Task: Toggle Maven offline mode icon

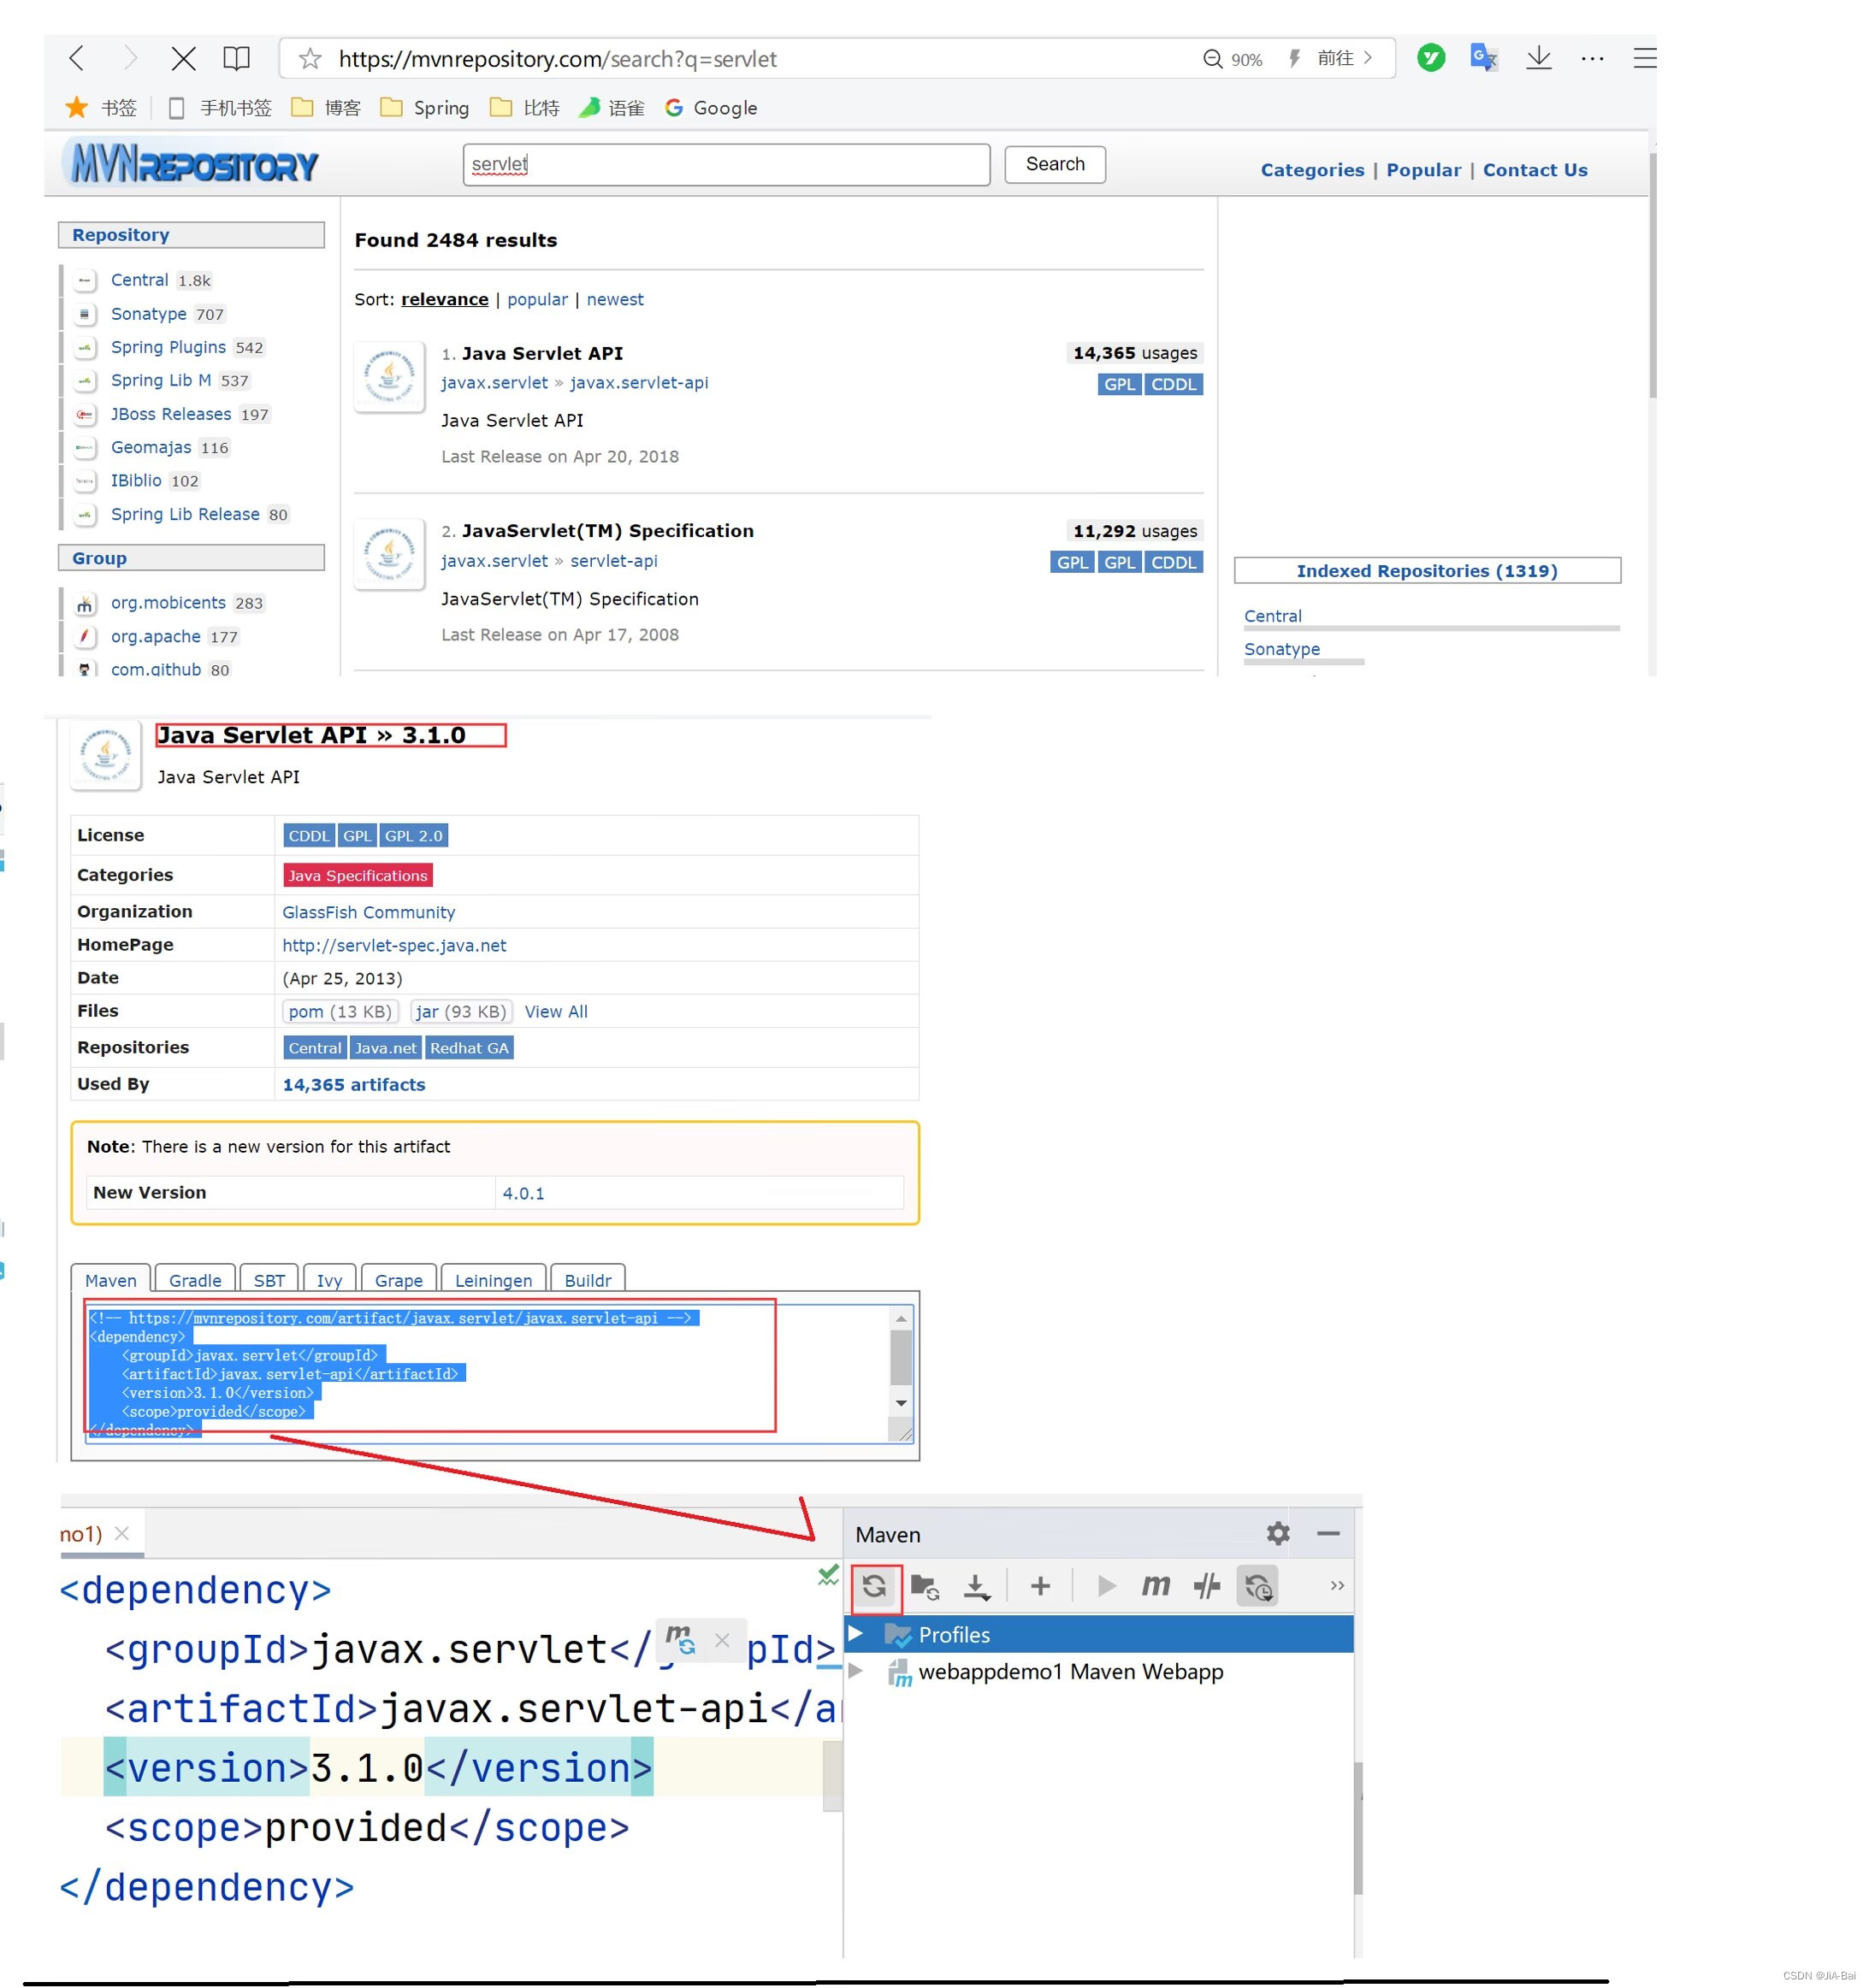Action: pyautogui.click(x=1208, y=1586)
